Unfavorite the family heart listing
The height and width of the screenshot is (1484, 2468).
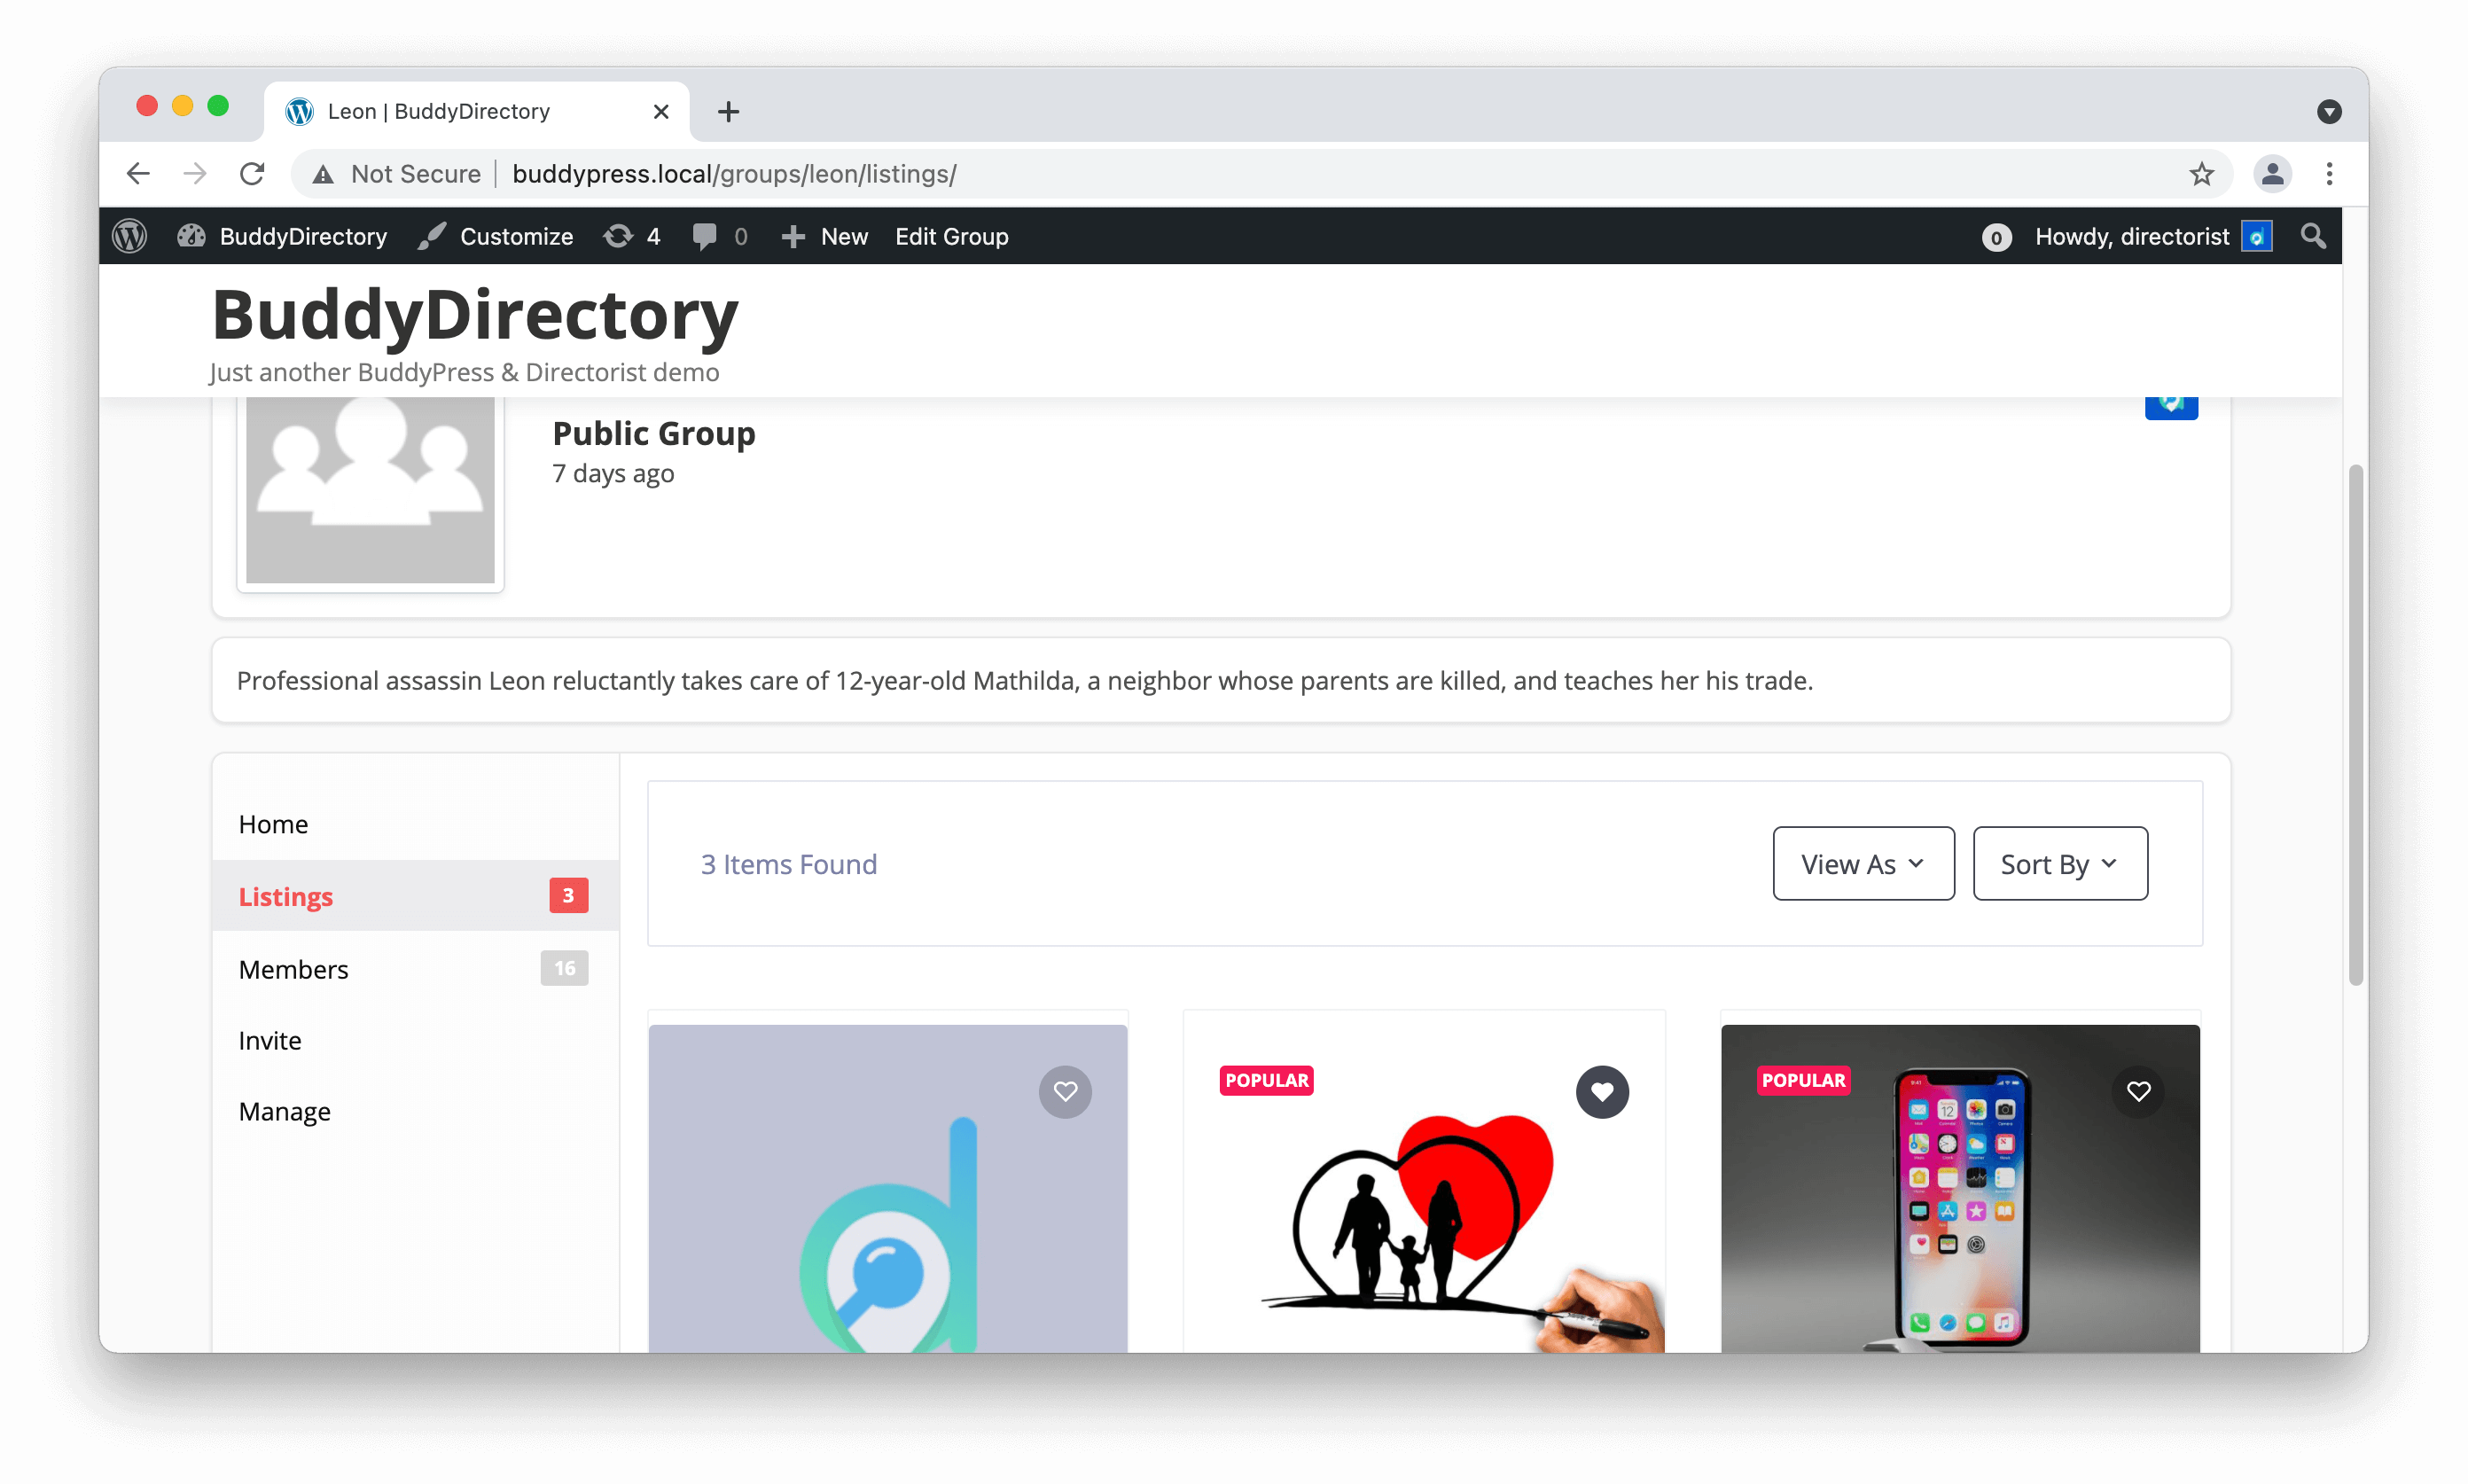click(x=1602, y=1092)
